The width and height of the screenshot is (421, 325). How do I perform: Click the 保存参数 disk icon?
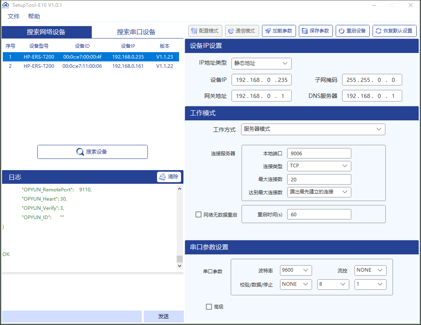(x=304, y=31)
